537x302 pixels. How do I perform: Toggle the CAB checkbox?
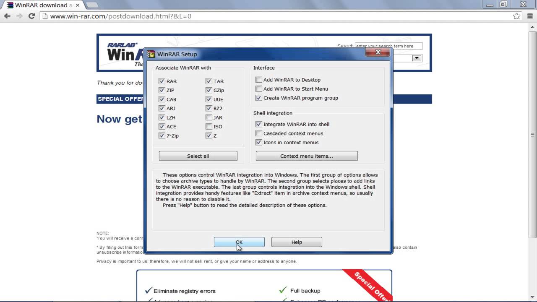162,99
